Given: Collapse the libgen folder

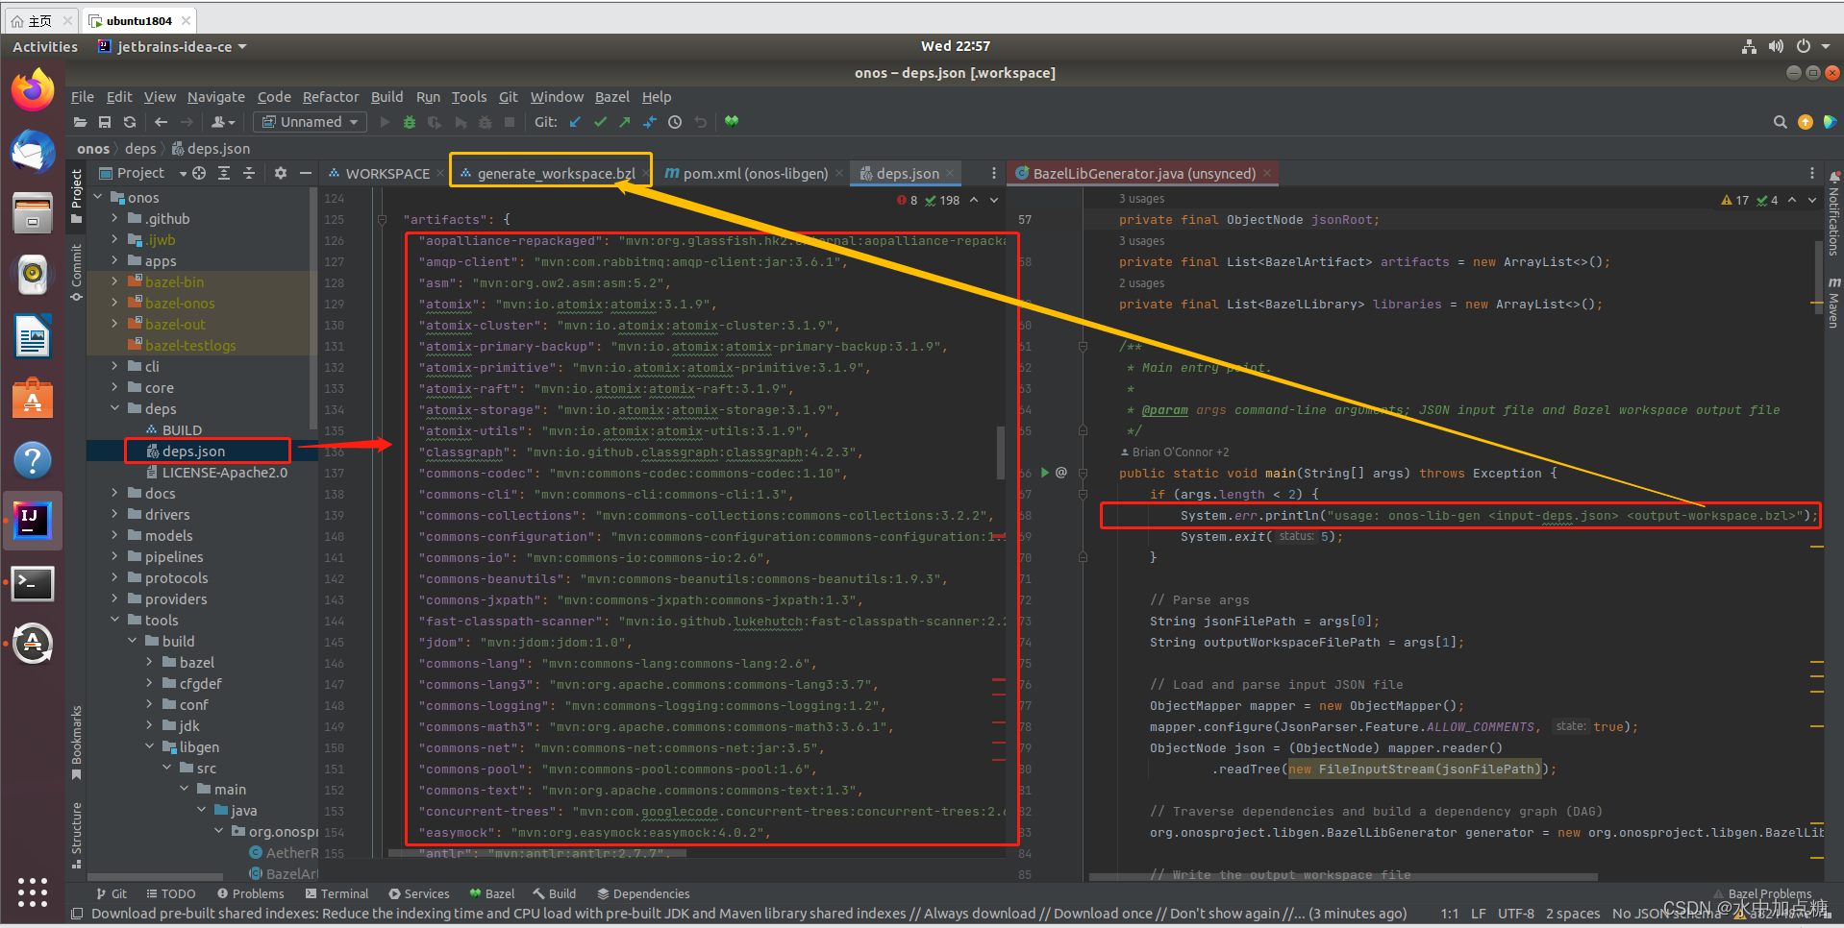Looking at the screenshot, I should [149, 747].
